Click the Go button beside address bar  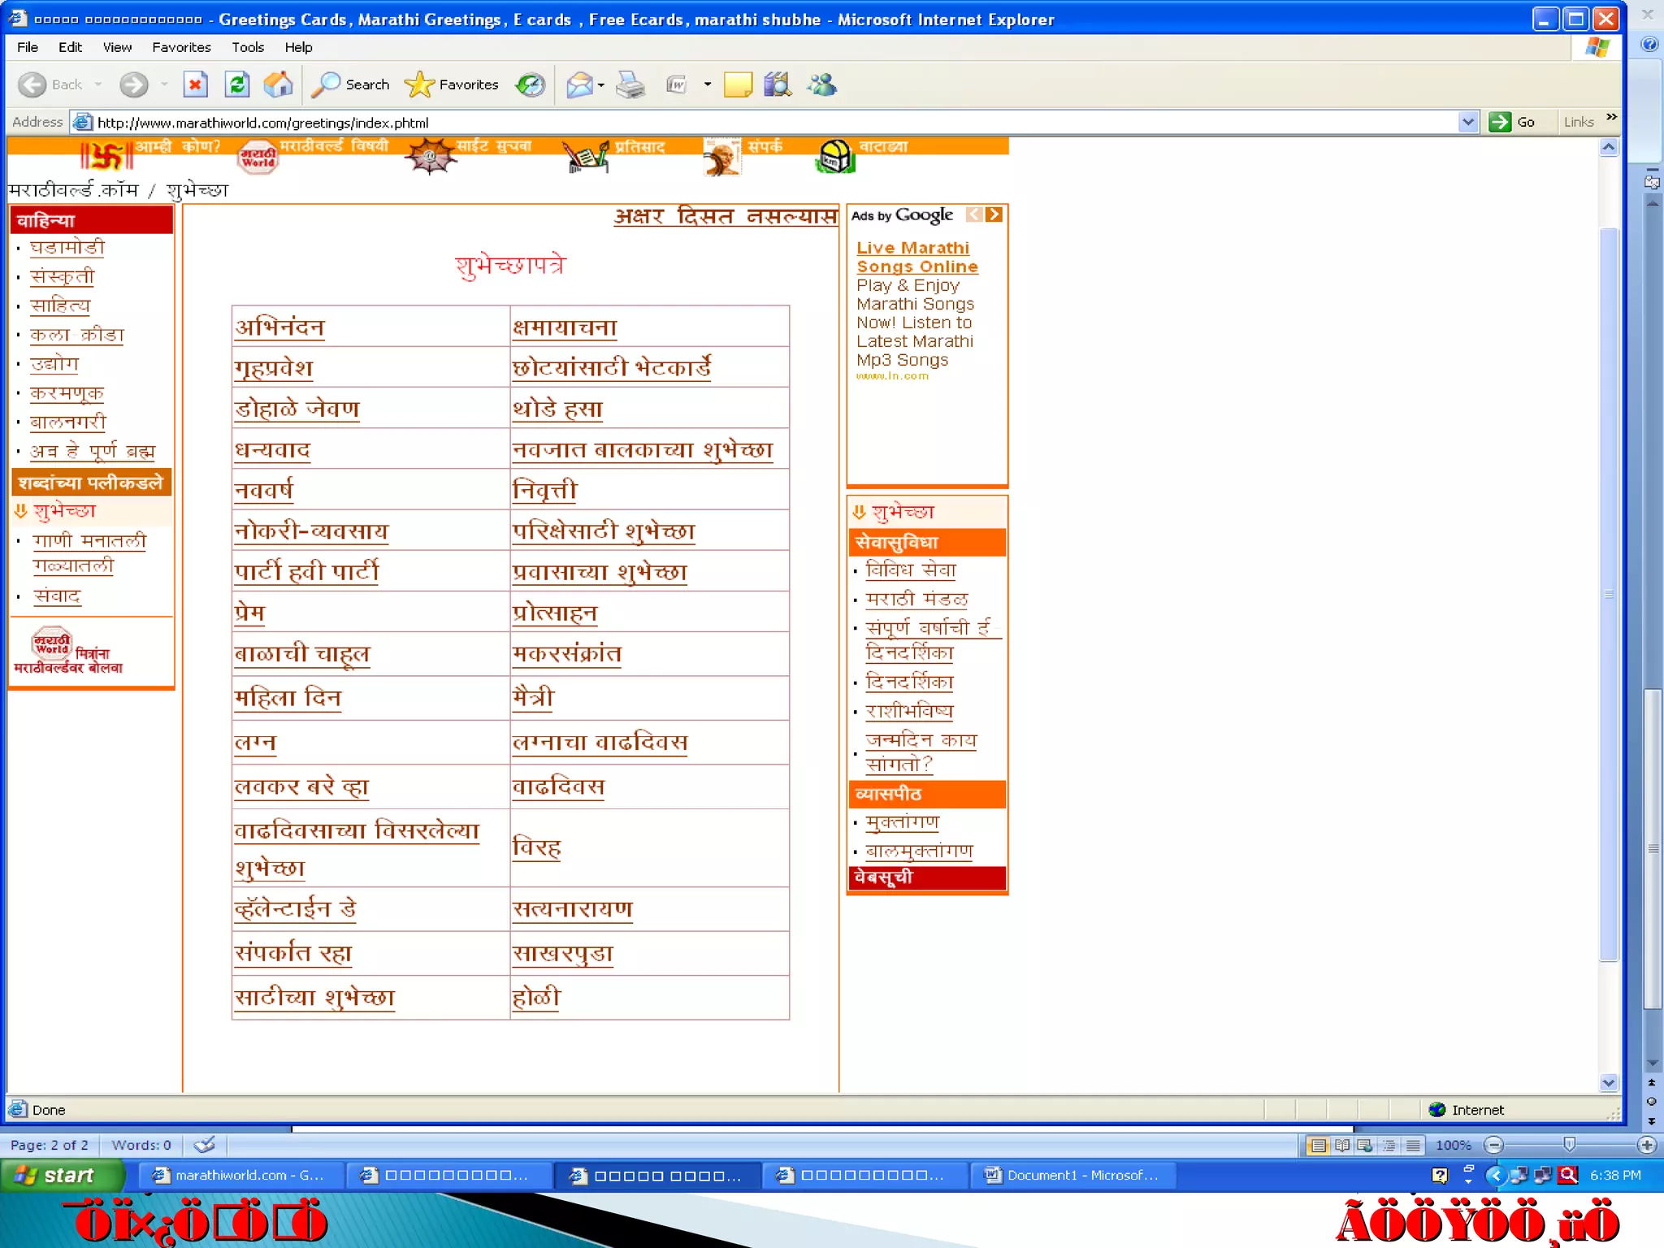tap(1513, 122)
